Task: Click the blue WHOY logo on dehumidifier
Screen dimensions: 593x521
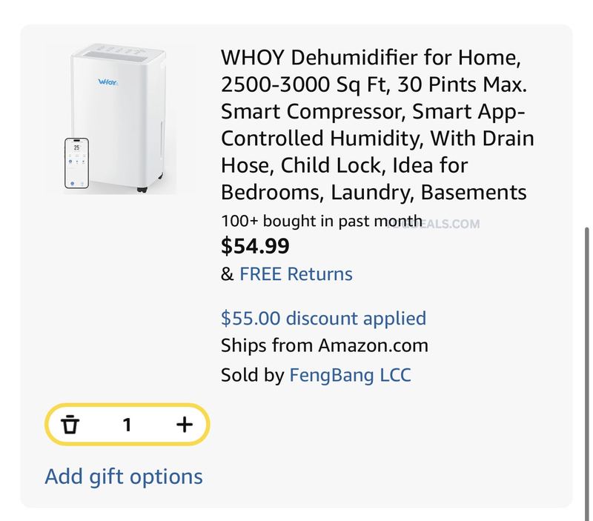Action: click(x=108, y=82)
